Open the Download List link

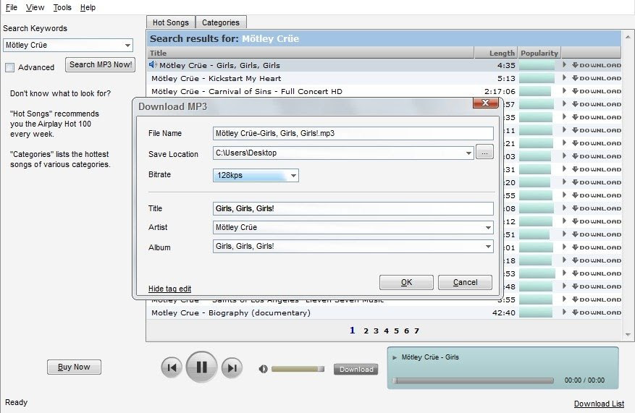[599, 404]
